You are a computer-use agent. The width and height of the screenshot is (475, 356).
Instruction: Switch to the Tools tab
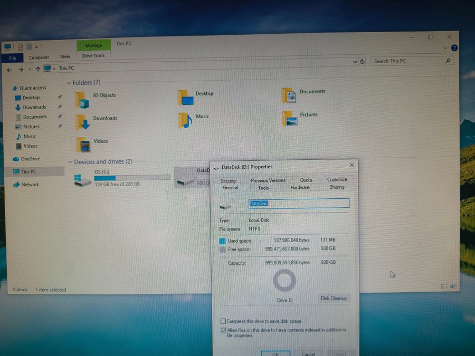(x=263, y=188)
